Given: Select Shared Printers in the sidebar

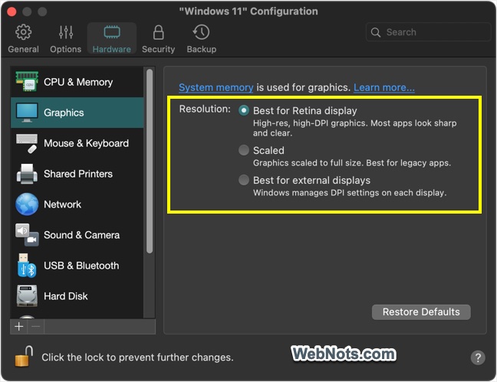Looking at the screenshot, I should click(77, 174).
